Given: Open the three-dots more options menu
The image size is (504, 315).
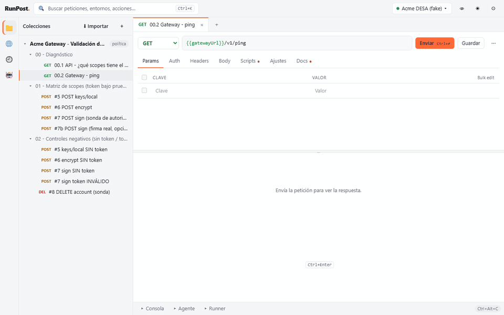Looking at the screenshot, I should point(493,44).
